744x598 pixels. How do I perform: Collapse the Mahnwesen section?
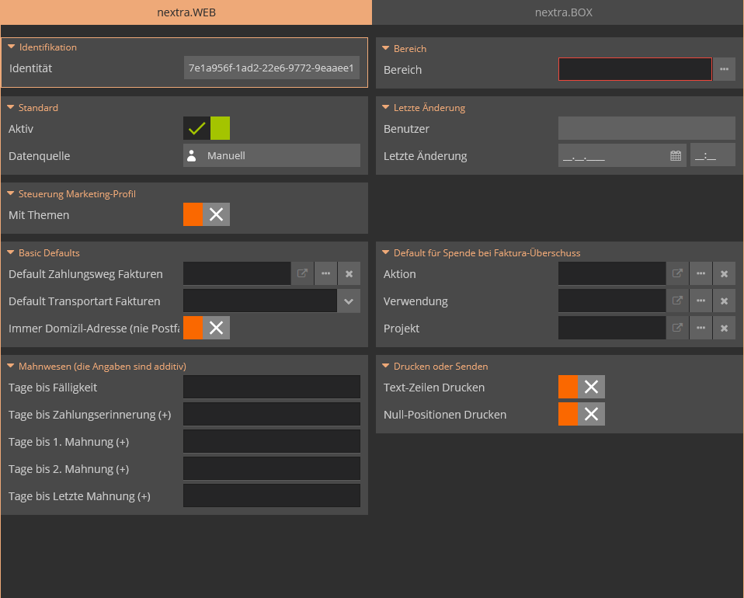12,366
